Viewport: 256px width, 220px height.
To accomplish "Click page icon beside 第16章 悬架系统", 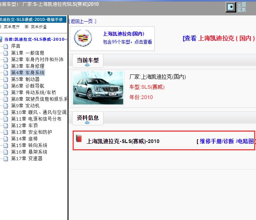I will [6, 152].
